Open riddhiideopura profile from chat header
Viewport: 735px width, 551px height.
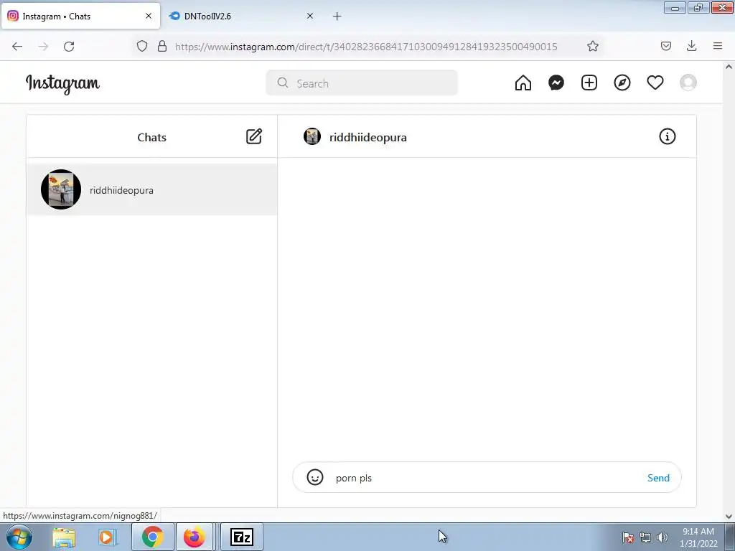click(368, 137)
